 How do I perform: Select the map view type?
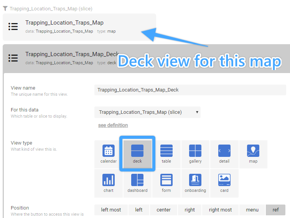click(x=253, y=154)
